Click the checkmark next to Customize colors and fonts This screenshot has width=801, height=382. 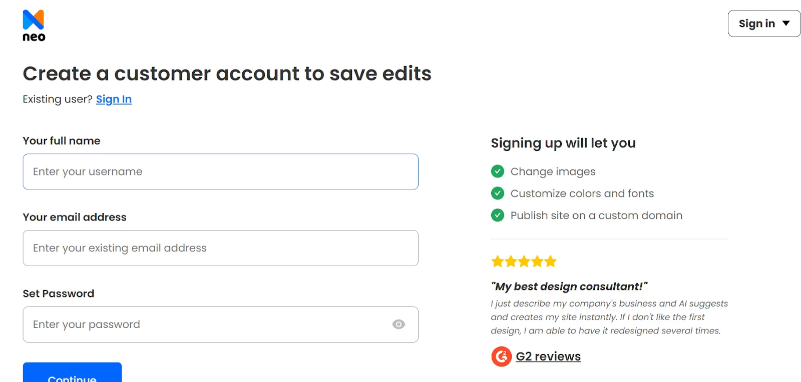(x=498, y=193)
